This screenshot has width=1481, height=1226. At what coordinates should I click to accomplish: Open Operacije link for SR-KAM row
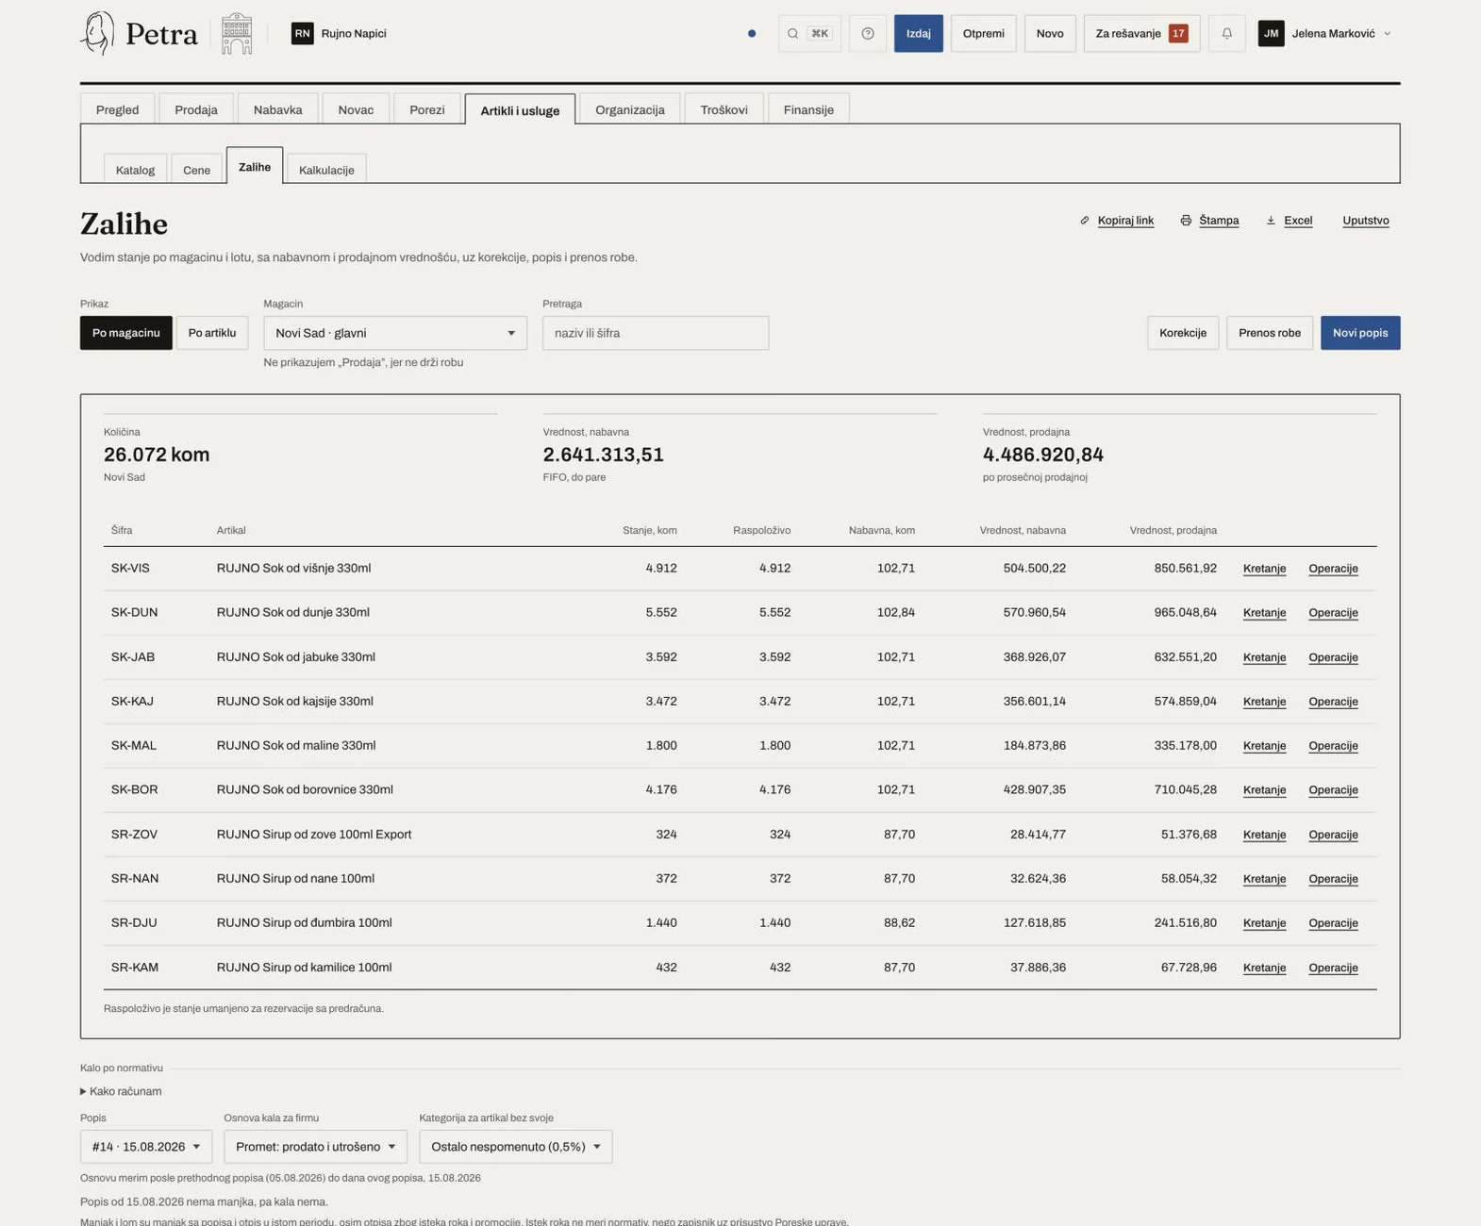point(1333,968)
